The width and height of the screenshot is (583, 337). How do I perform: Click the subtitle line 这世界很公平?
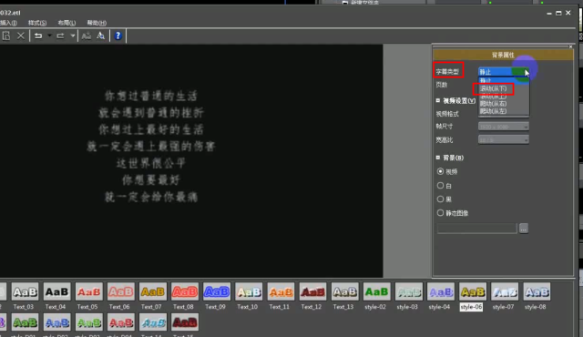(151, 163)
